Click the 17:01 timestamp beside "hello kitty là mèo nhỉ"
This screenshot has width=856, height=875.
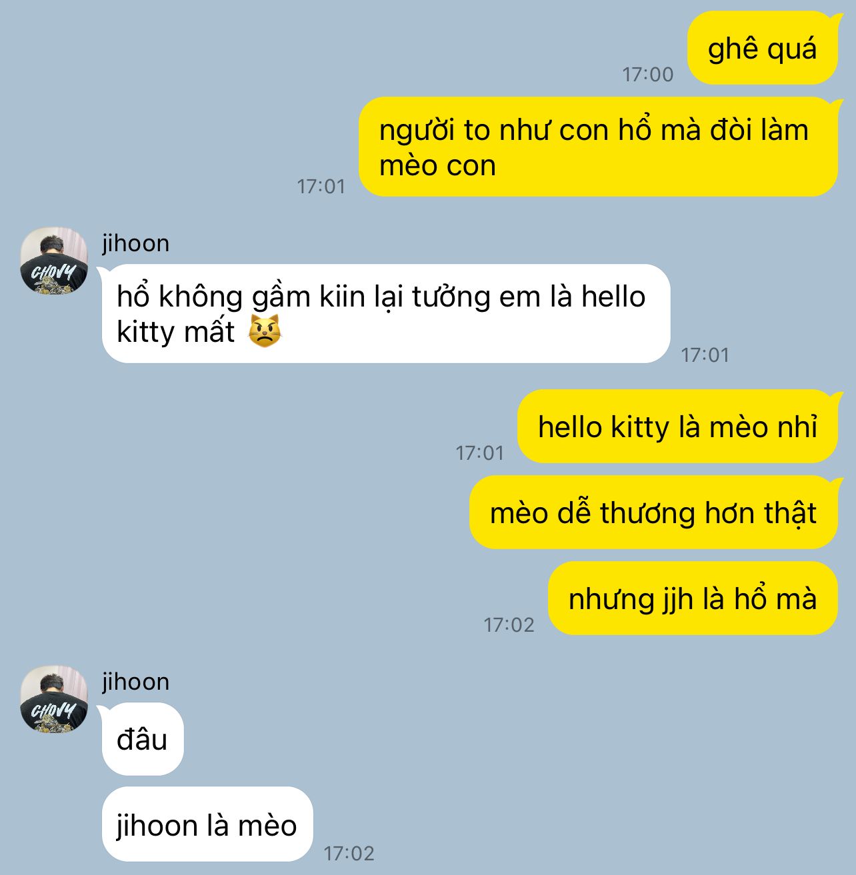point(479,453)
